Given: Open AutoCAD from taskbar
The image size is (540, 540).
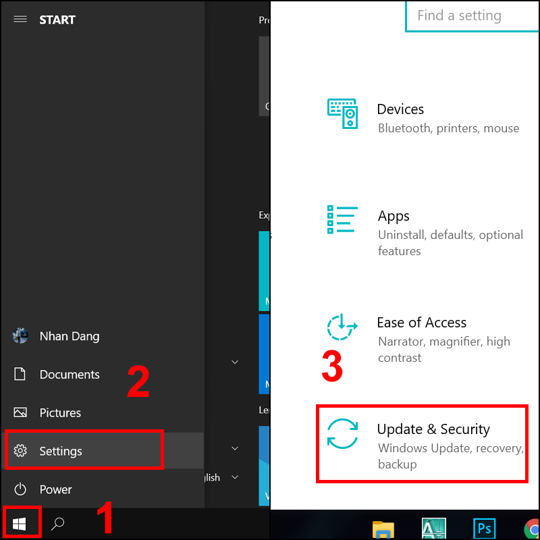Looking at the screenshot, I should (x=434, y=529).
